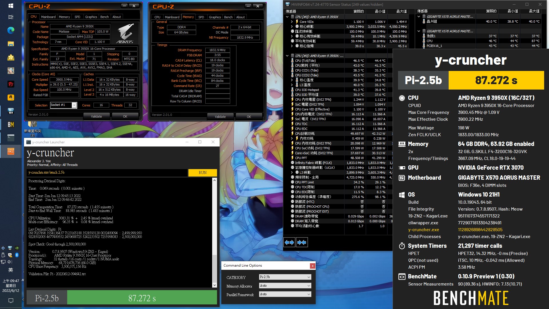
Task: Open CPU-Z Socket #1 selection dropdown
Action: tap(63, 105)
